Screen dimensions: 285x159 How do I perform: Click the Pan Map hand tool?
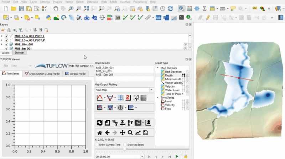[x=56, y=8]
